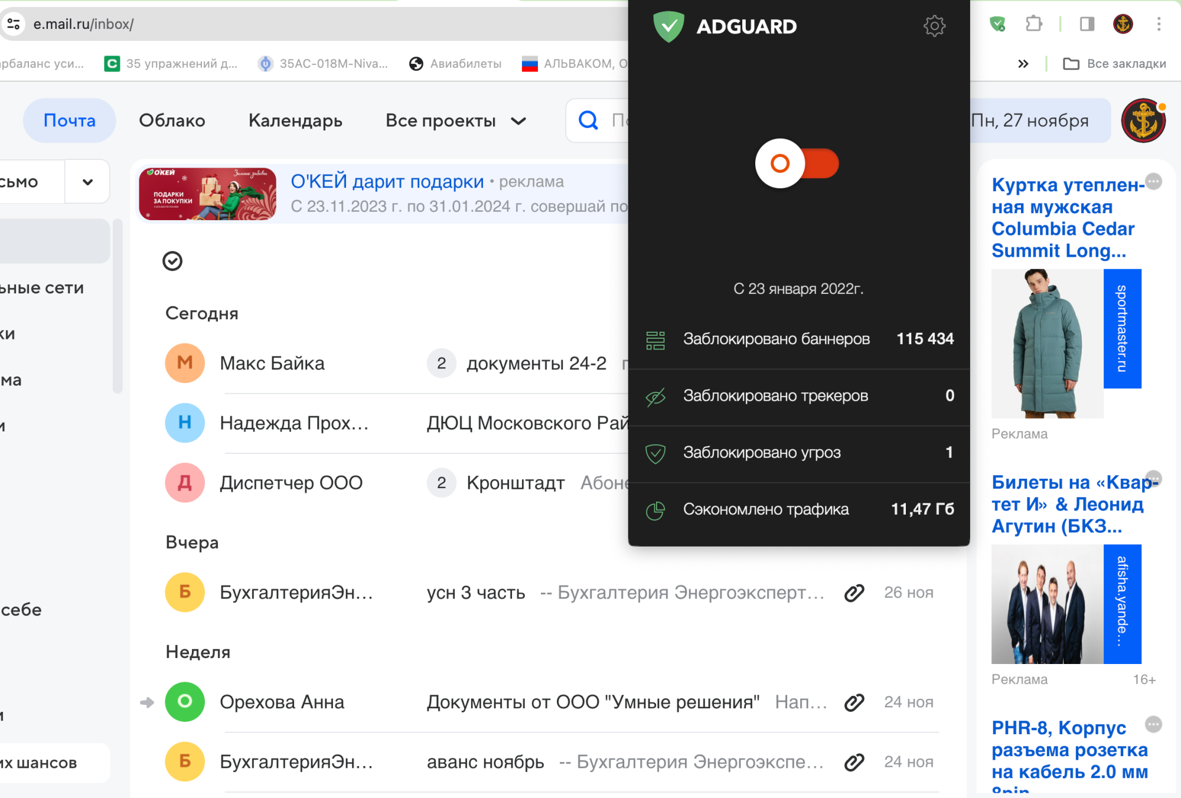Disable AdGuard protection with the orange toggle
This screenshot has height=798, width=1181.
796,163
